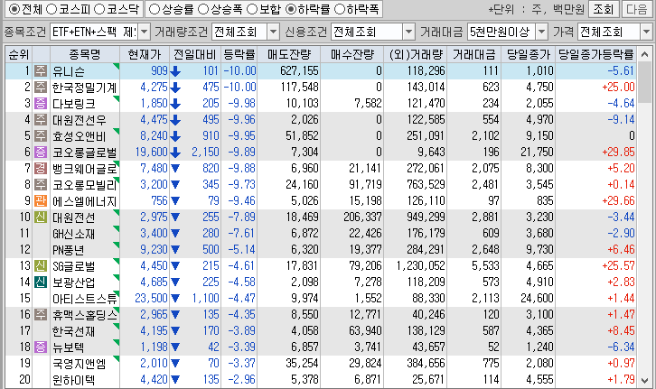Select stock name 한국선재
Image resolution: width=656 pixels, height=389 pixels.
(x=73, y=331)
